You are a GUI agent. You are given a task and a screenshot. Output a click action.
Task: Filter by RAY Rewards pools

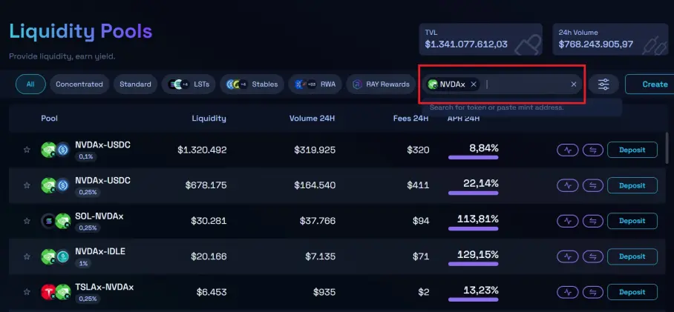coord(380,84)
